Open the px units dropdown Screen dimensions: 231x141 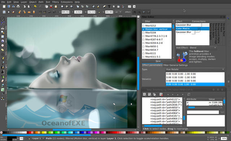click(x=118, y=12)
